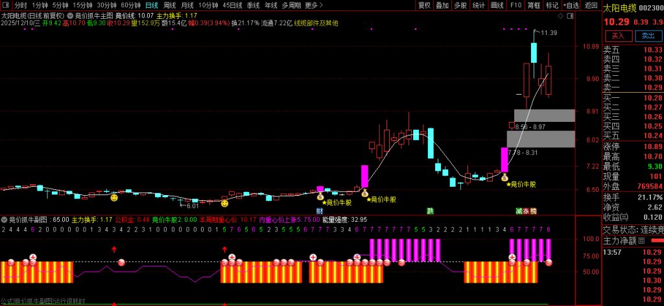The height and width of the screenshot is (306, 664).
Task: Click the smiley face icon right of the 6.01 label
Action: tap(225, 204)
